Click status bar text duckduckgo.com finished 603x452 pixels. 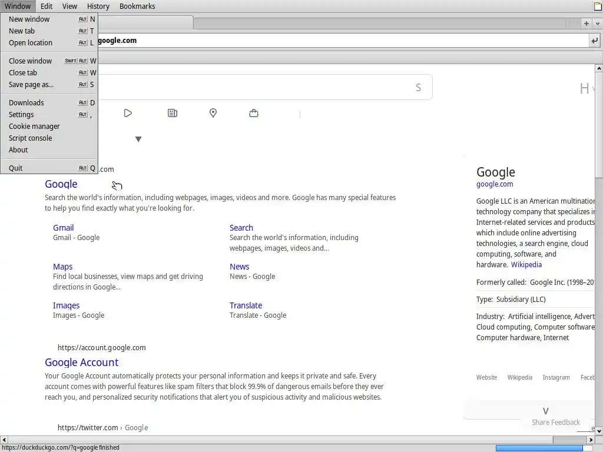[x=61, y=448]
